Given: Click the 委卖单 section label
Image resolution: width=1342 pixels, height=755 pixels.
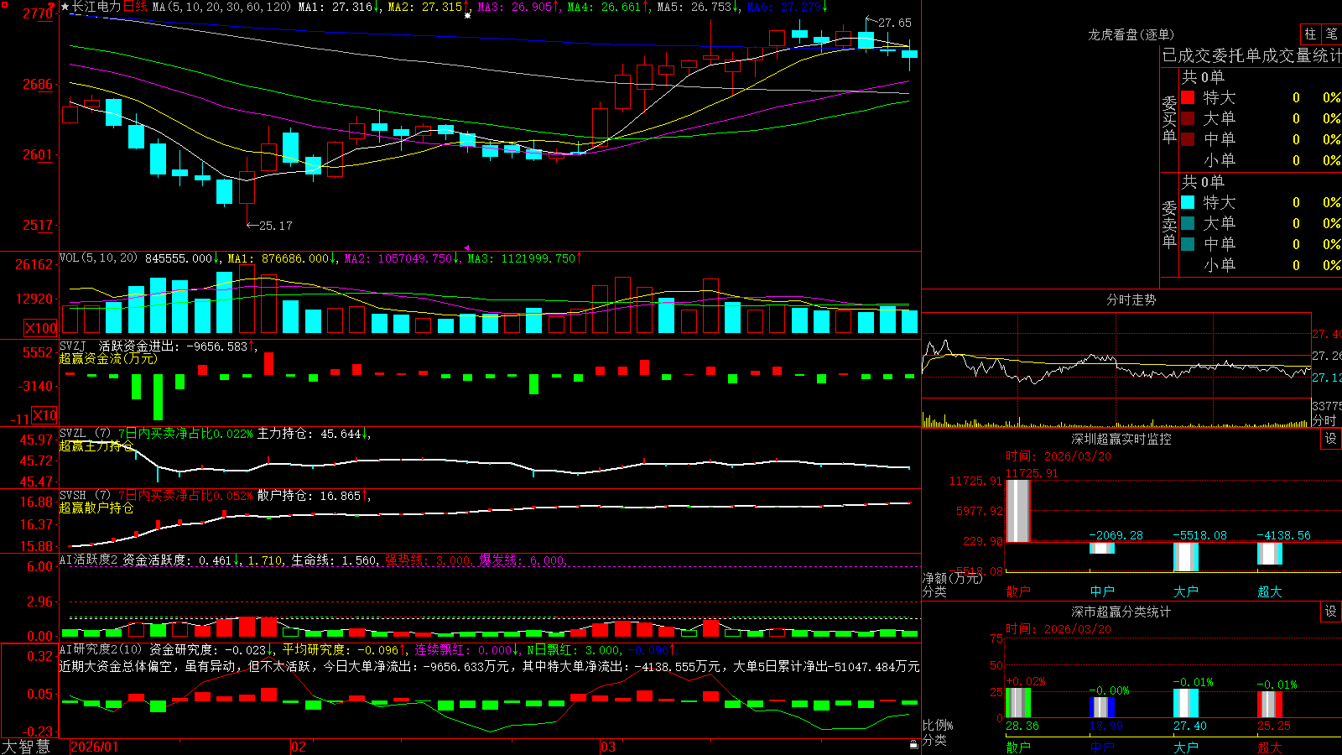Looking at the screenshot, I should 1169,224.
